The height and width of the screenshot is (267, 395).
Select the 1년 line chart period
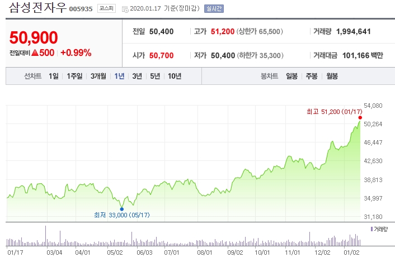point(119,76)
